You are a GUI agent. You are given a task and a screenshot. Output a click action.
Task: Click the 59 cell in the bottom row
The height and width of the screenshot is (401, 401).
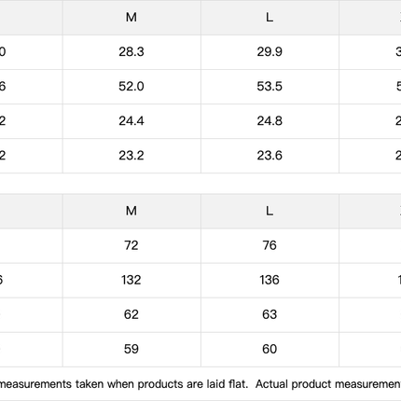pos(131,349)
